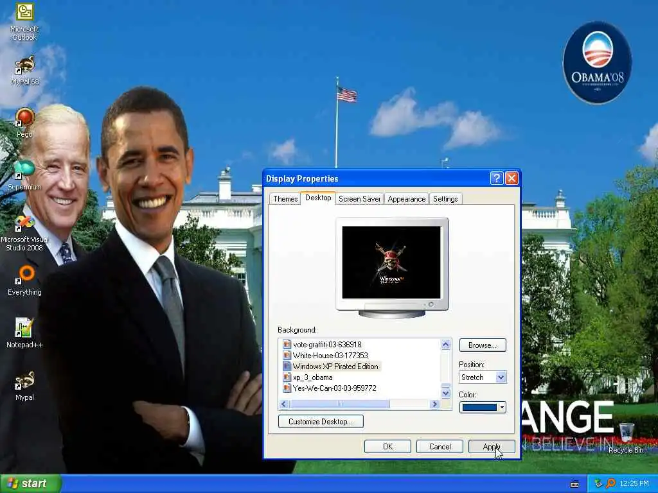Click the orange Everything search tray icon
The width and height of the screenshot is (658, 493).
[610, 483]
